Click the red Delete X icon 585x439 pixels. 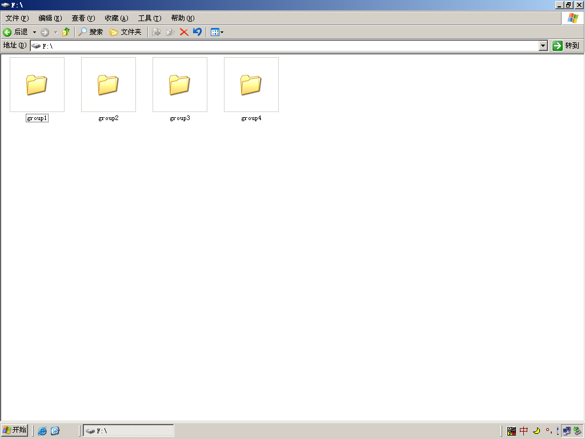[184, 32]
